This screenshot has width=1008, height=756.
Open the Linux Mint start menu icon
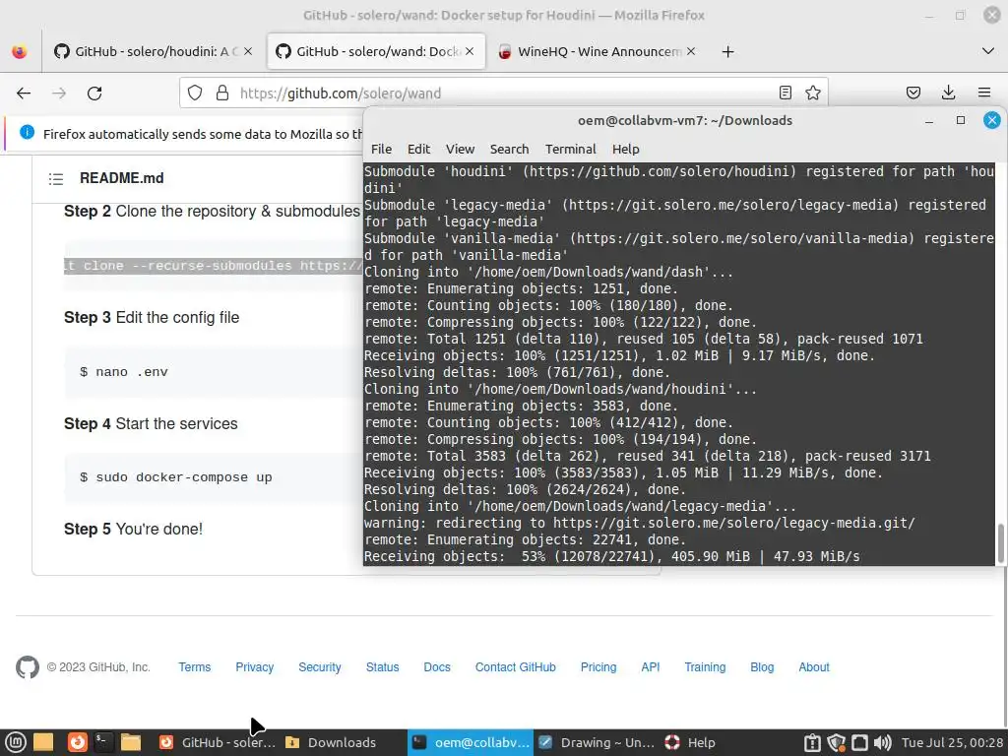pos(16,742)
